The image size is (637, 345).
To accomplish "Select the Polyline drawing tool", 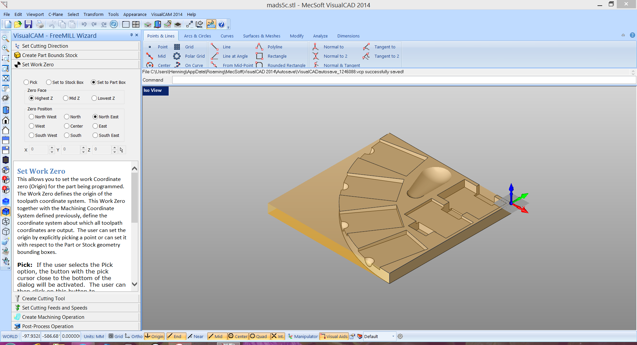I will pyautogui.click(x=274, y=47).
